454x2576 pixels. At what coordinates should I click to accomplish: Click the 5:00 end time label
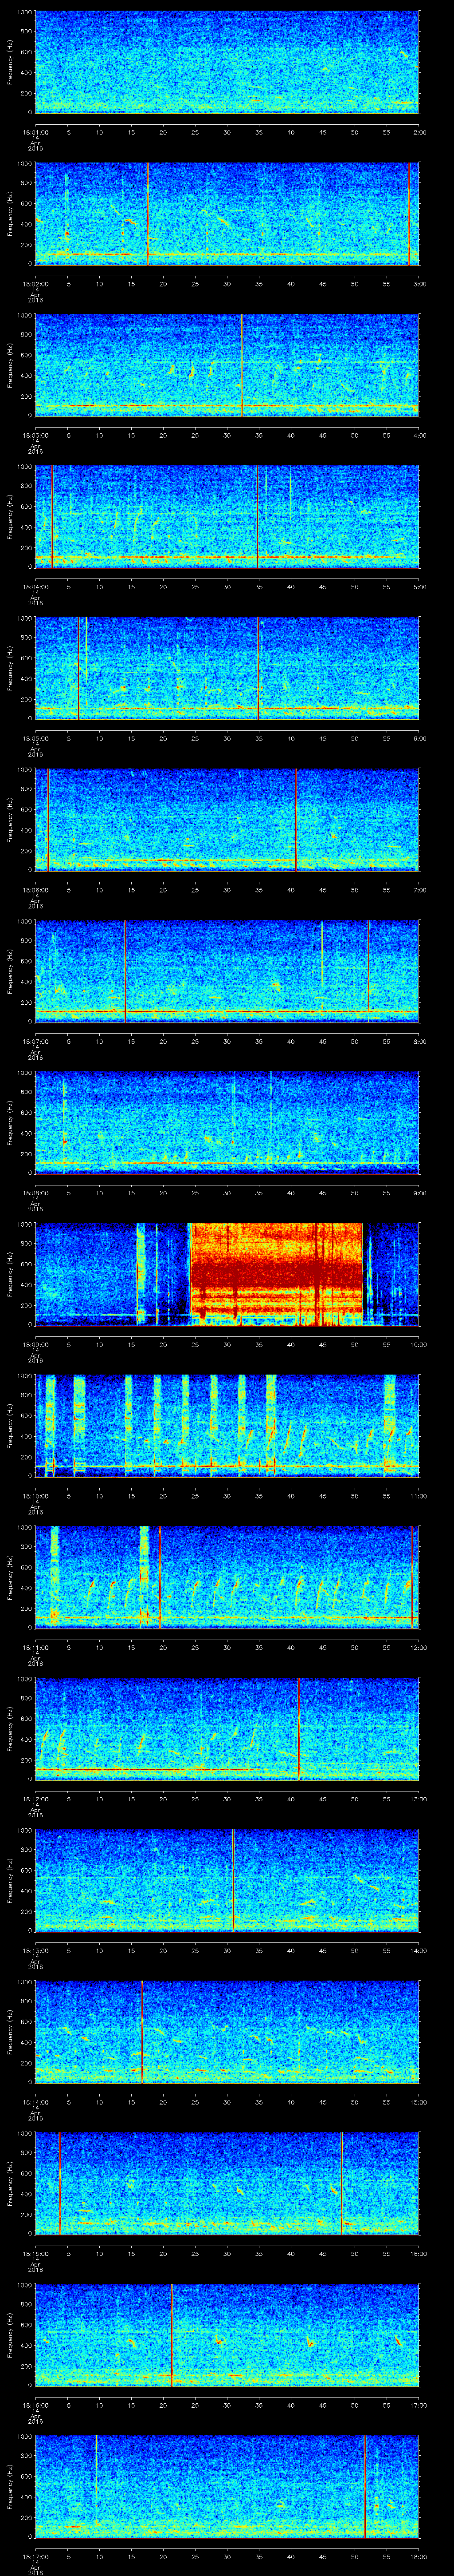pyautogui.click(x=419, y=587)
